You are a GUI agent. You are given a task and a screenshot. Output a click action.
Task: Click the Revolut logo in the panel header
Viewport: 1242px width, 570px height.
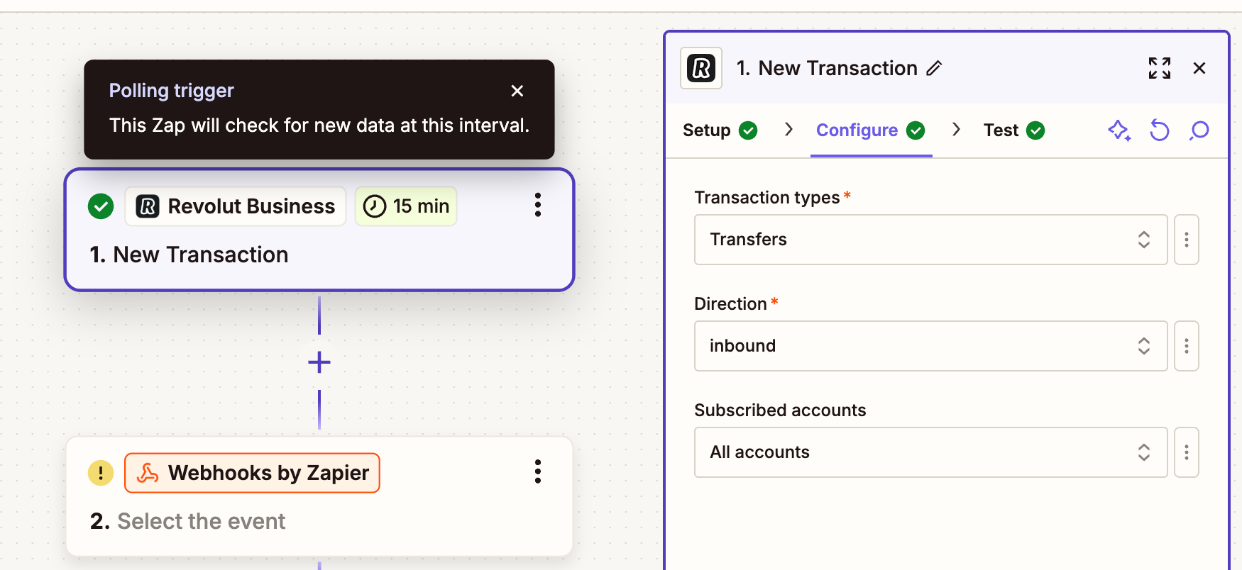(701, 68)
